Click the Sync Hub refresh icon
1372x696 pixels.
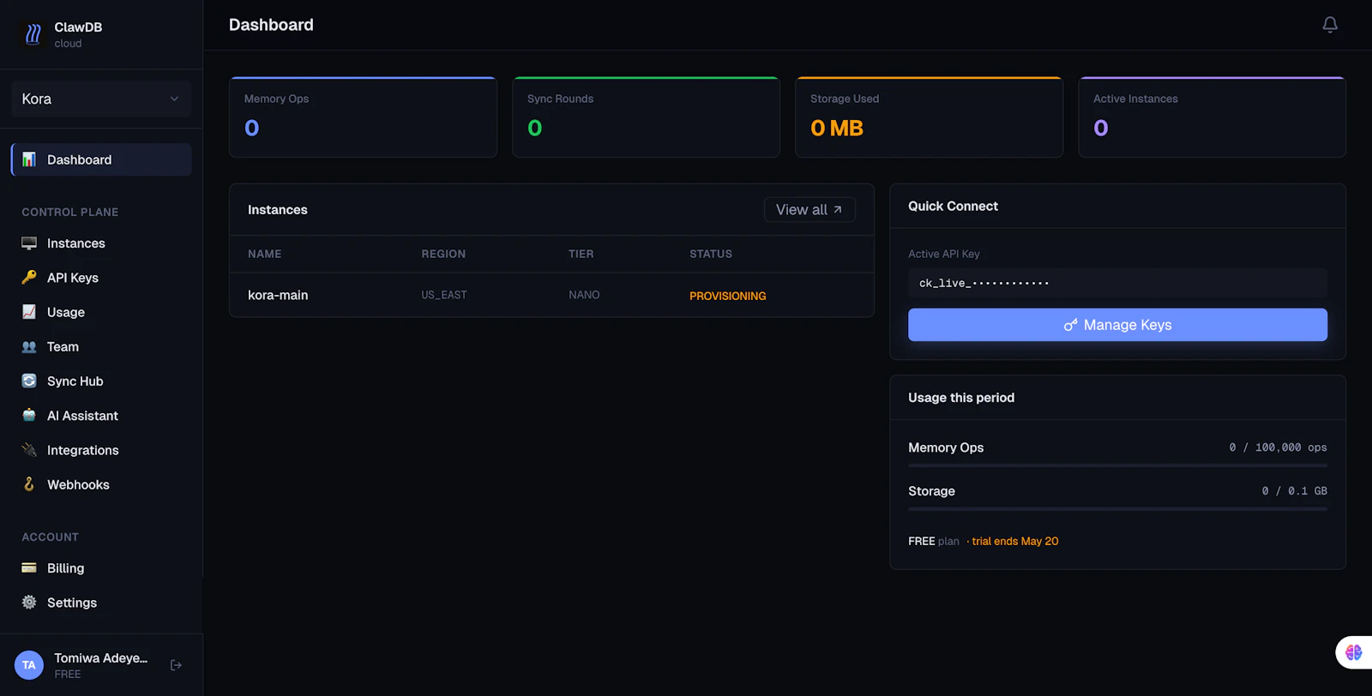pos(29,381)
